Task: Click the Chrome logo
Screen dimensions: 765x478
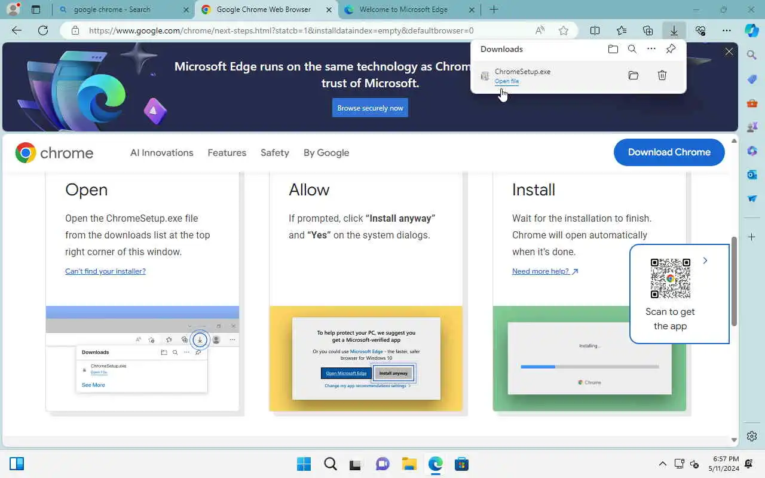Action: point(54,153)
